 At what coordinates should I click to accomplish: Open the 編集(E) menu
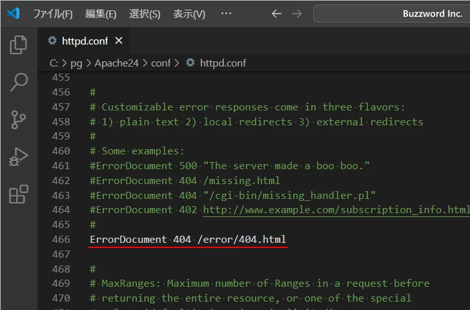pos(101,14)
